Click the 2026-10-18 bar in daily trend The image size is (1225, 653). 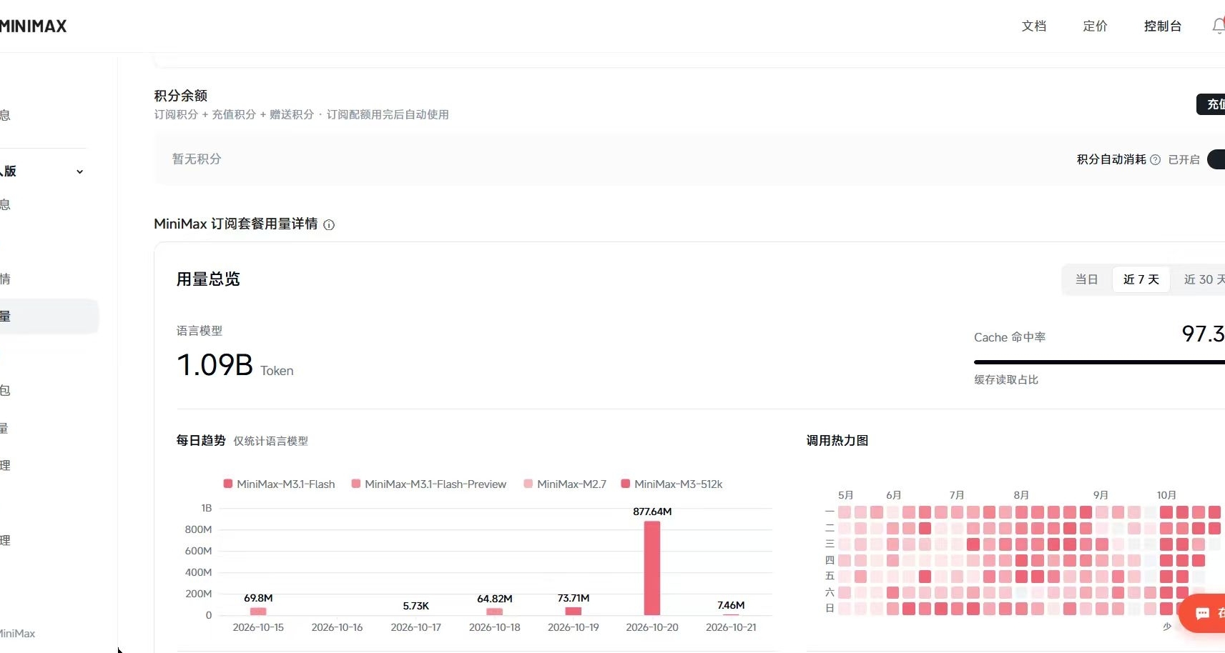click(495, 612)
